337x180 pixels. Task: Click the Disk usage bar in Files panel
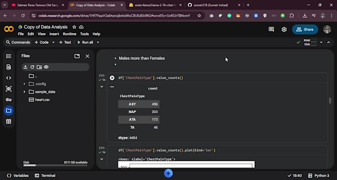coord(55,165)
